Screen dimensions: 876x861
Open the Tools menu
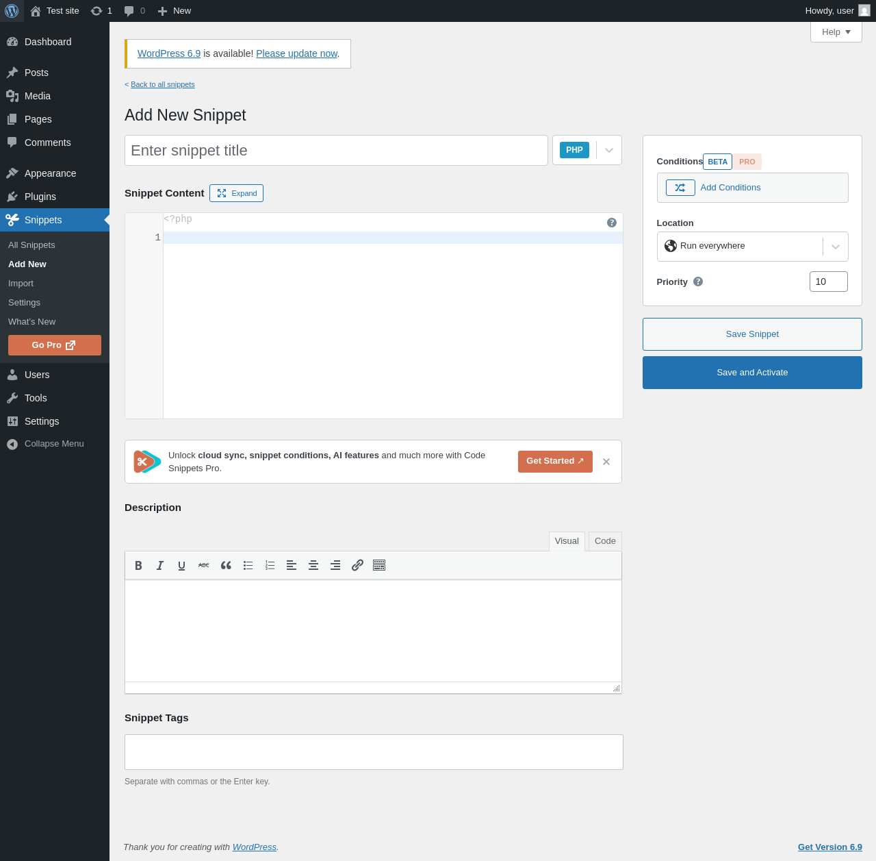(55, 398)
